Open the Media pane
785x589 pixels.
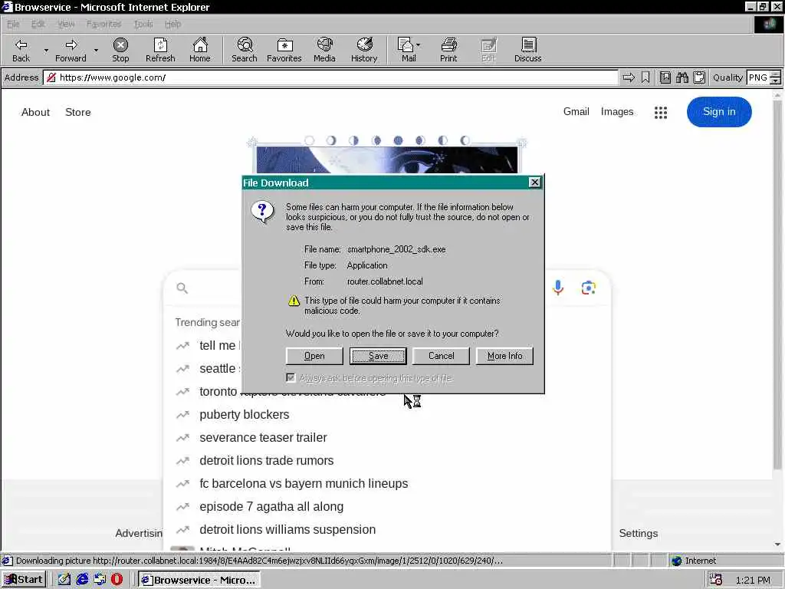tap(324, 50)
